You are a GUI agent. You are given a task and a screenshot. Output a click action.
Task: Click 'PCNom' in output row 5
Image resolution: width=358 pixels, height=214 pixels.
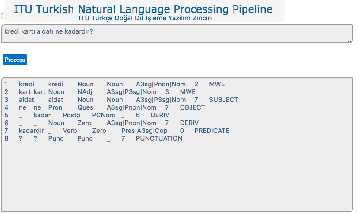coord(104,115)
